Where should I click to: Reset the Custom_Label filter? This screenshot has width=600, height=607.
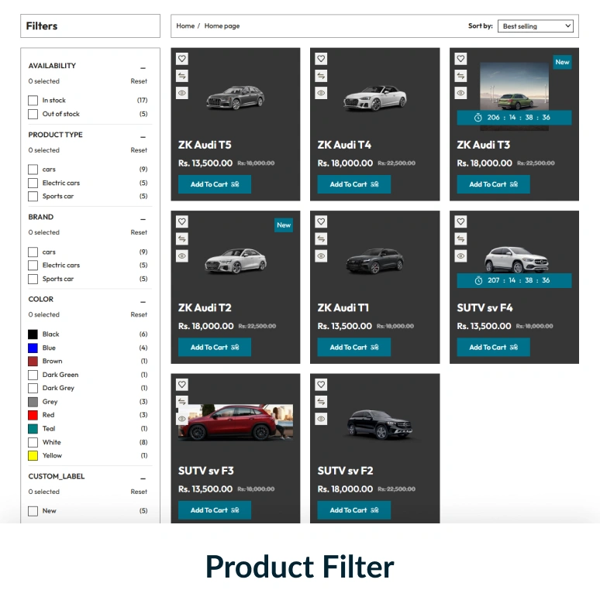point(139,492)
